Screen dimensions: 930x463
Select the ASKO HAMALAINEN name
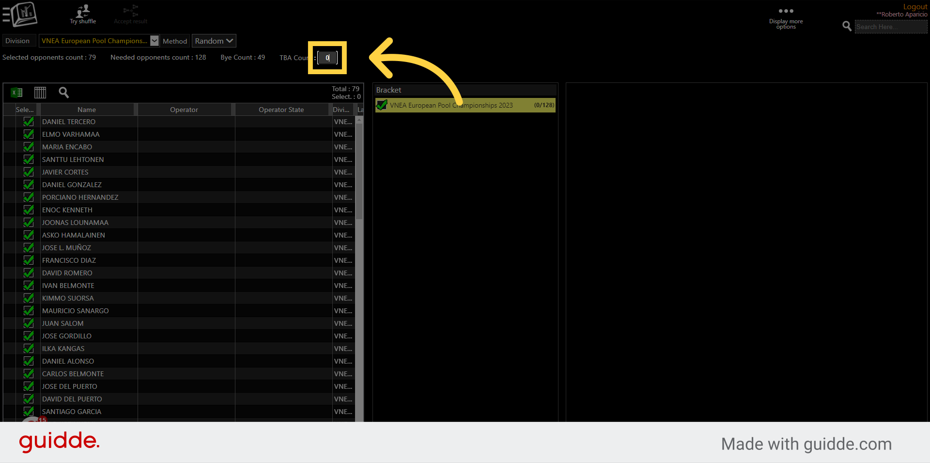(74, 235)
